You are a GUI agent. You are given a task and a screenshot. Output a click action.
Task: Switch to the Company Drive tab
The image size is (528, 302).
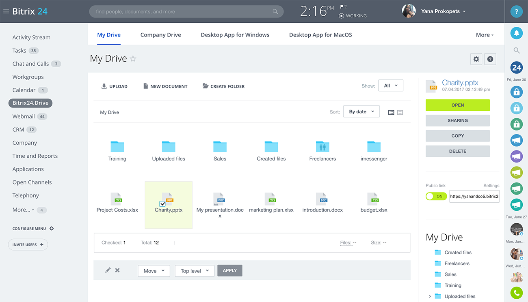coord(160,35)
